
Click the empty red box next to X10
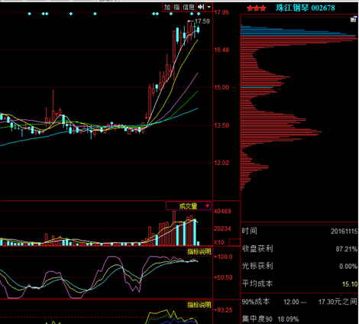234,242
